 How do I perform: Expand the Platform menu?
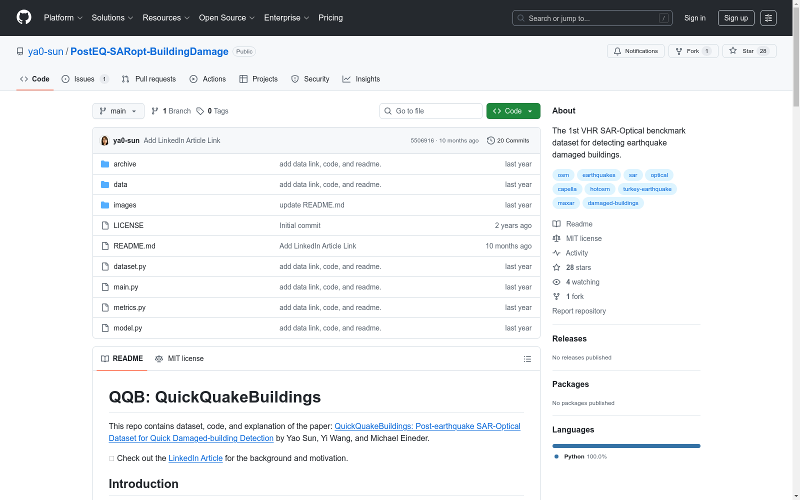63,17
